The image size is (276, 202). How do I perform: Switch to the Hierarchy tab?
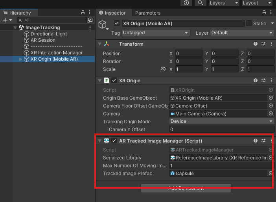18,13
